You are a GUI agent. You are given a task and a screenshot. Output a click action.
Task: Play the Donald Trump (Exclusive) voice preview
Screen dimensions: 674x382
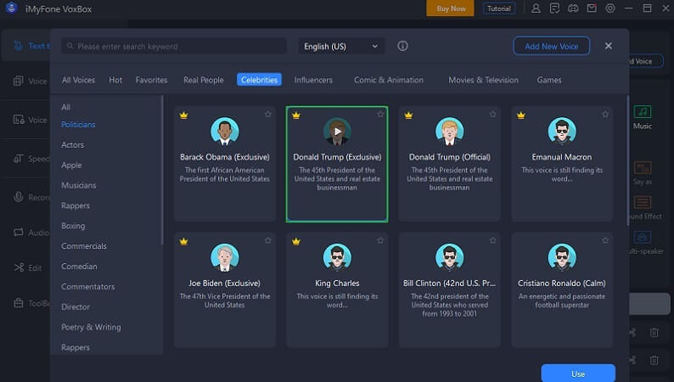(338, 131)
